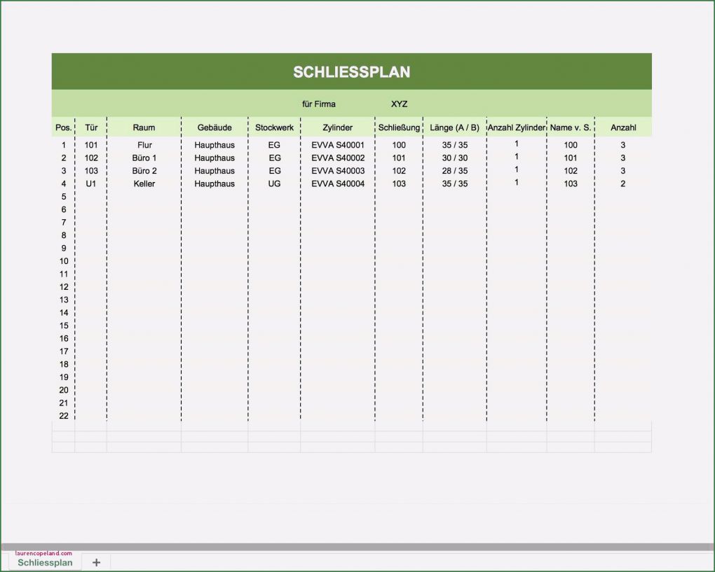Click the UG Stockwerk cell

tap(274, 183)
